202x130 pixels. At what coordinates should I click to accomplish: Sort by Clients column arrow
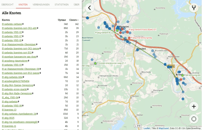coord(78,20)
